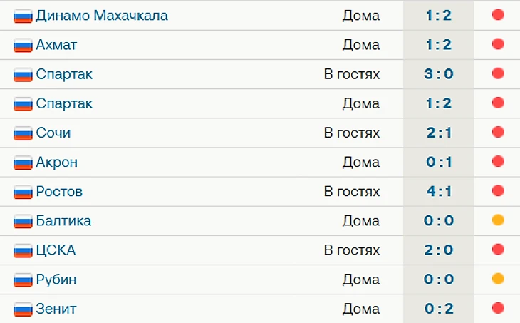Click the red loss indicator for Ростов

498,191
